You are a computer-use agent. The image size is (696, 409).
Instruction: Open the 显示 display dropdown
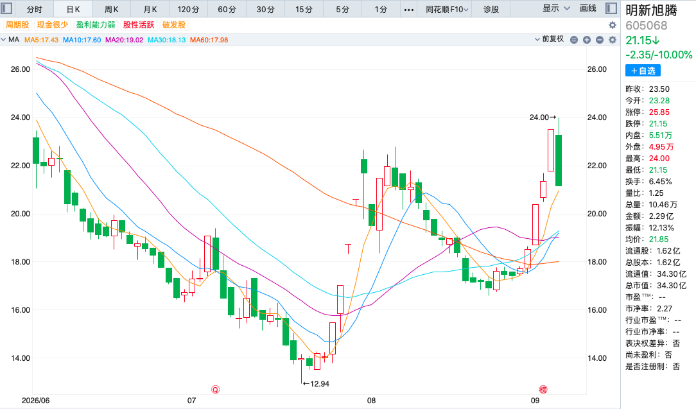click(556, 8)
